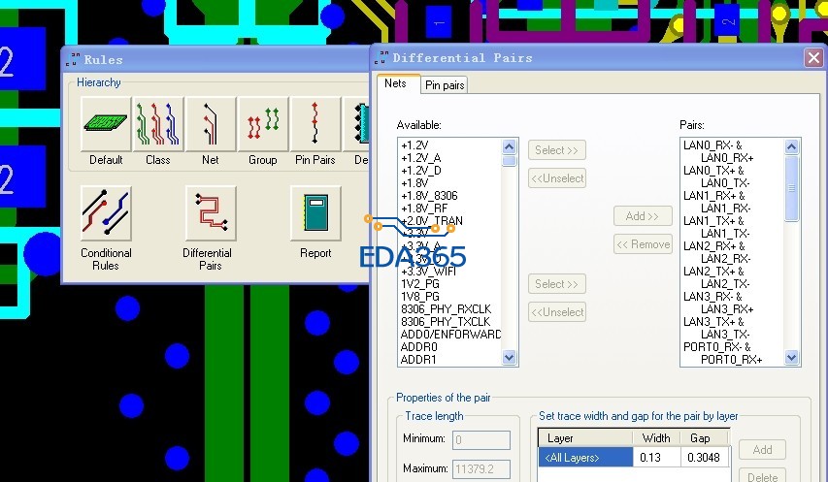The width and height of the screenshot is (828, 482).
Task: Click the Gap cell value 0.3048
Action: tap(706, 457)
